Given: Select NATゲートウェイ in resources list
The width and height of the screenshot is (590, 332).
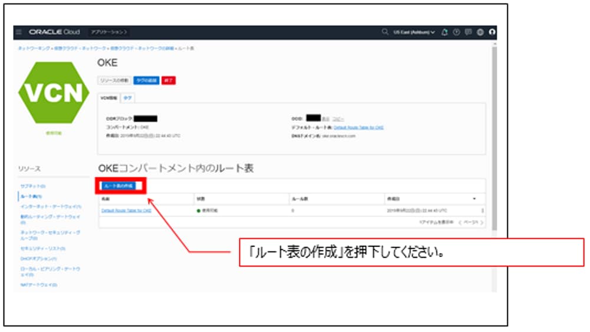Looking at the screenshot, I should pos(39,285).
